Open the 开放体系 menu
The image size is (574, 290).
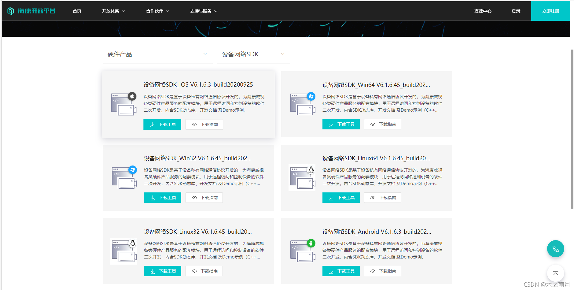click(x=113, y=11)
